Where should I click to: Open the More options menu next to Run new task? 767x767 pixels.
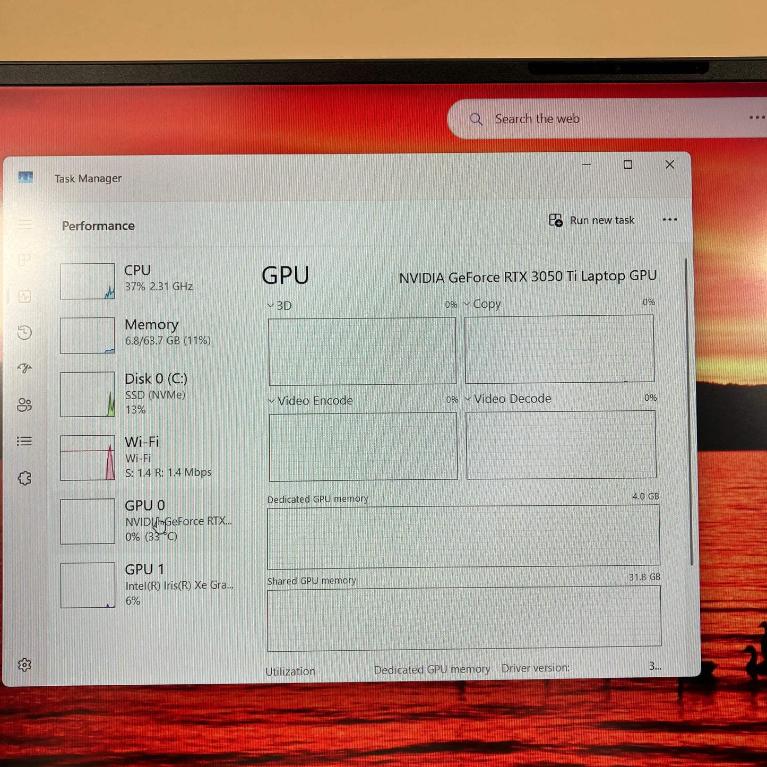pos(669,220)
